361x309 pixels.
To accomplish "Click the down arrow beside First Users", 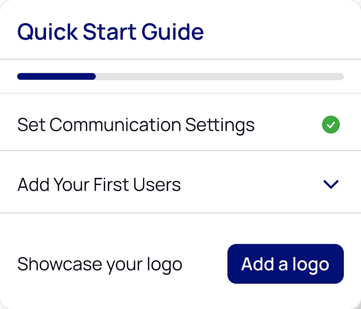I will [x=331, y=184].
